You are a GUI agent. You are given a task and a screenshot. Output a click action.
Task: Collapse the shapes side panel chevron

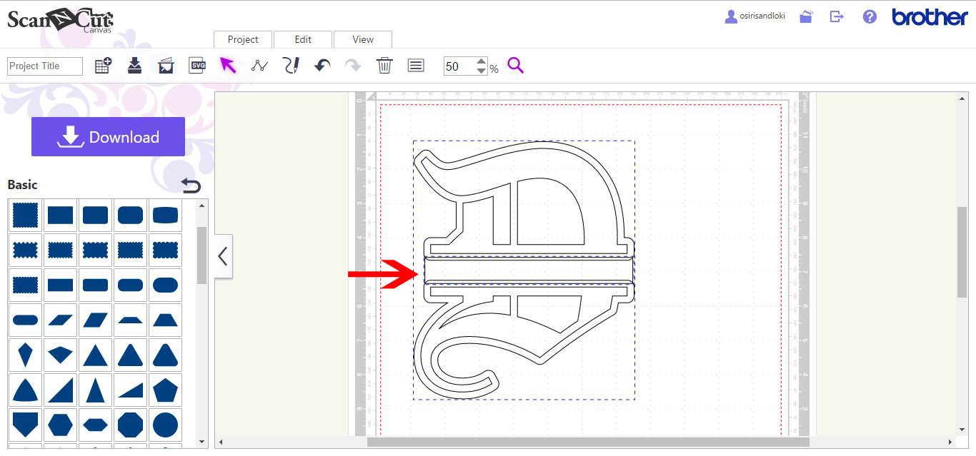point(223,256)
